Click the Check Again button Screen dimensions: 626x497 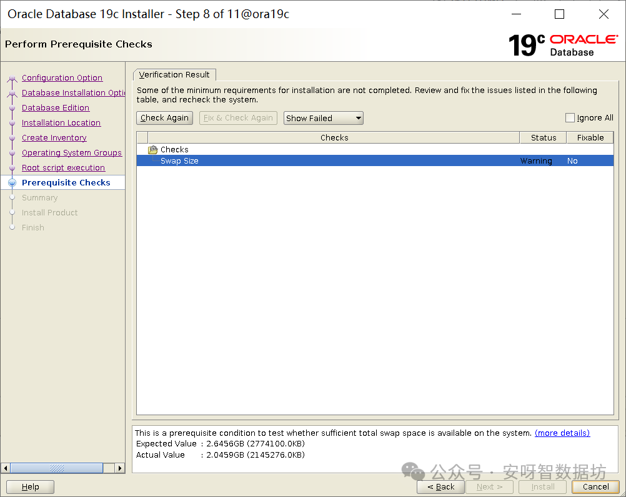[x=164, y=118]
